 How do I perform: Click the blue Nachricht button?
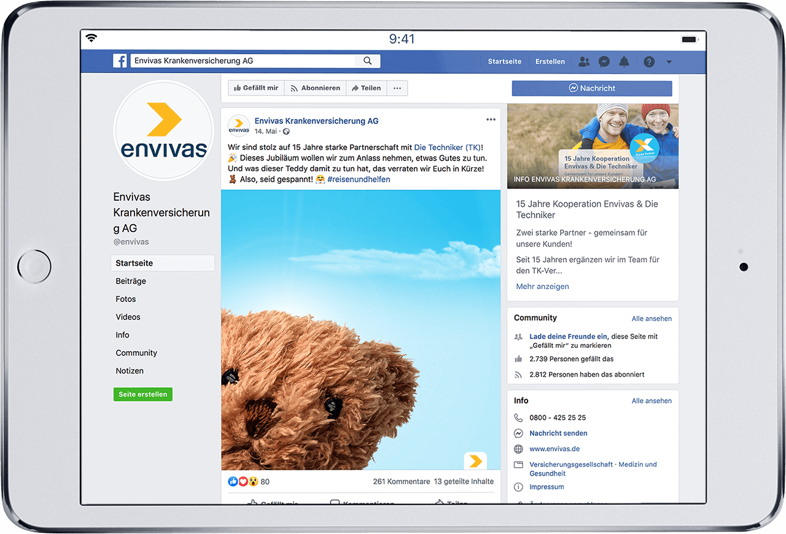coord(592,88)
